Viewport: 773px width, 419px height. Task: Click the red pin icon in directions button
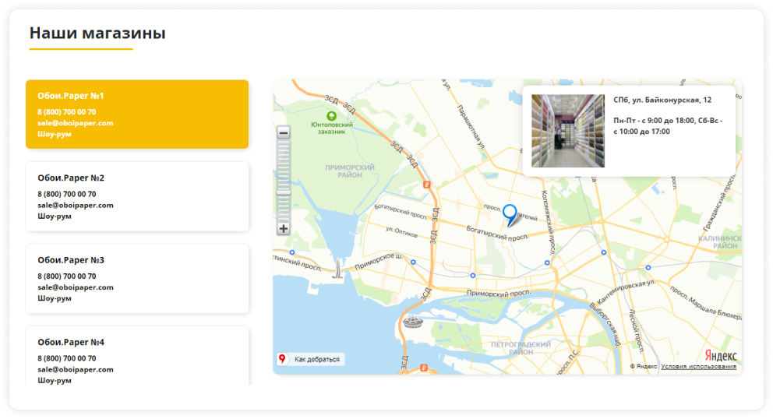(x=282, y=359)
